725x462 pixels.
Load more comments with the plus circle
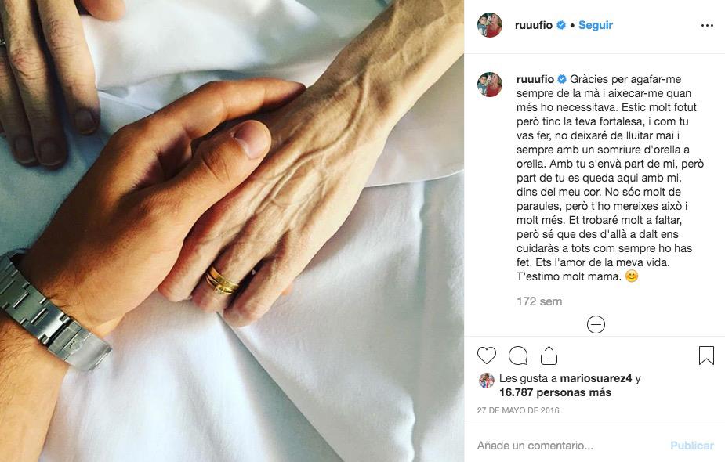point(596,324)
